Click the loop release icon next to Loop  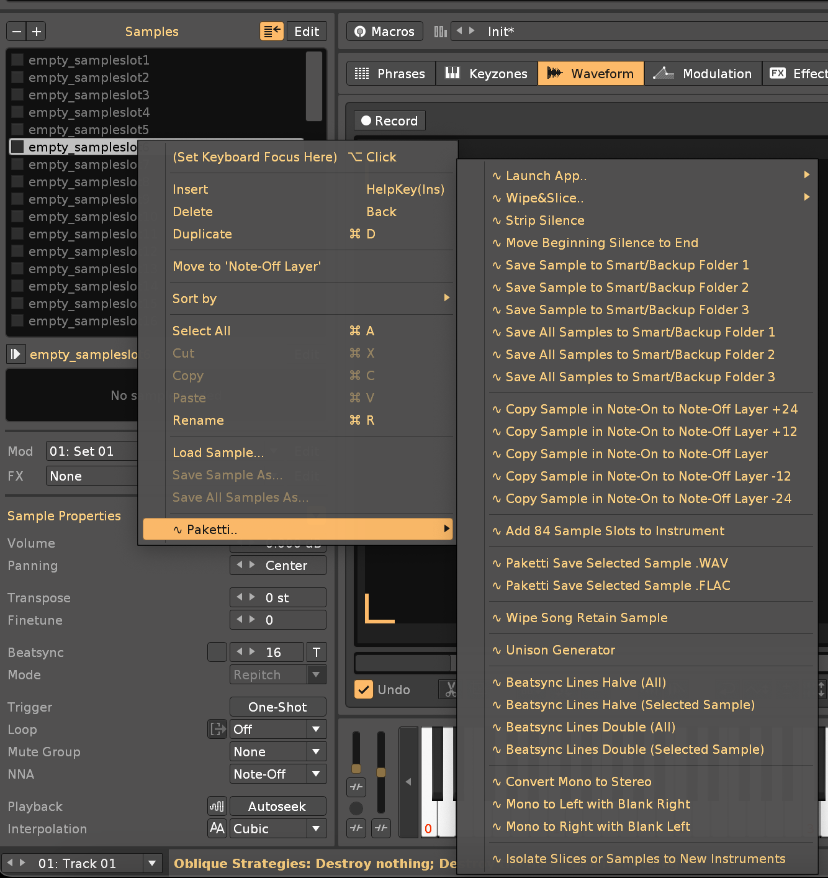[x=217, y=729]
